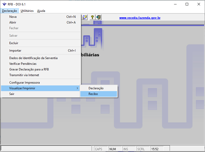Select Verificar Pendências

pos(41,64)
